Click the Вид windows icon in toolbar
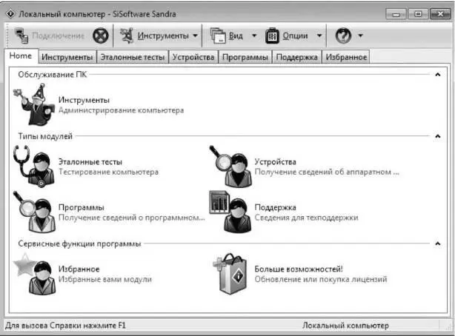 click(x=218, y=36)
